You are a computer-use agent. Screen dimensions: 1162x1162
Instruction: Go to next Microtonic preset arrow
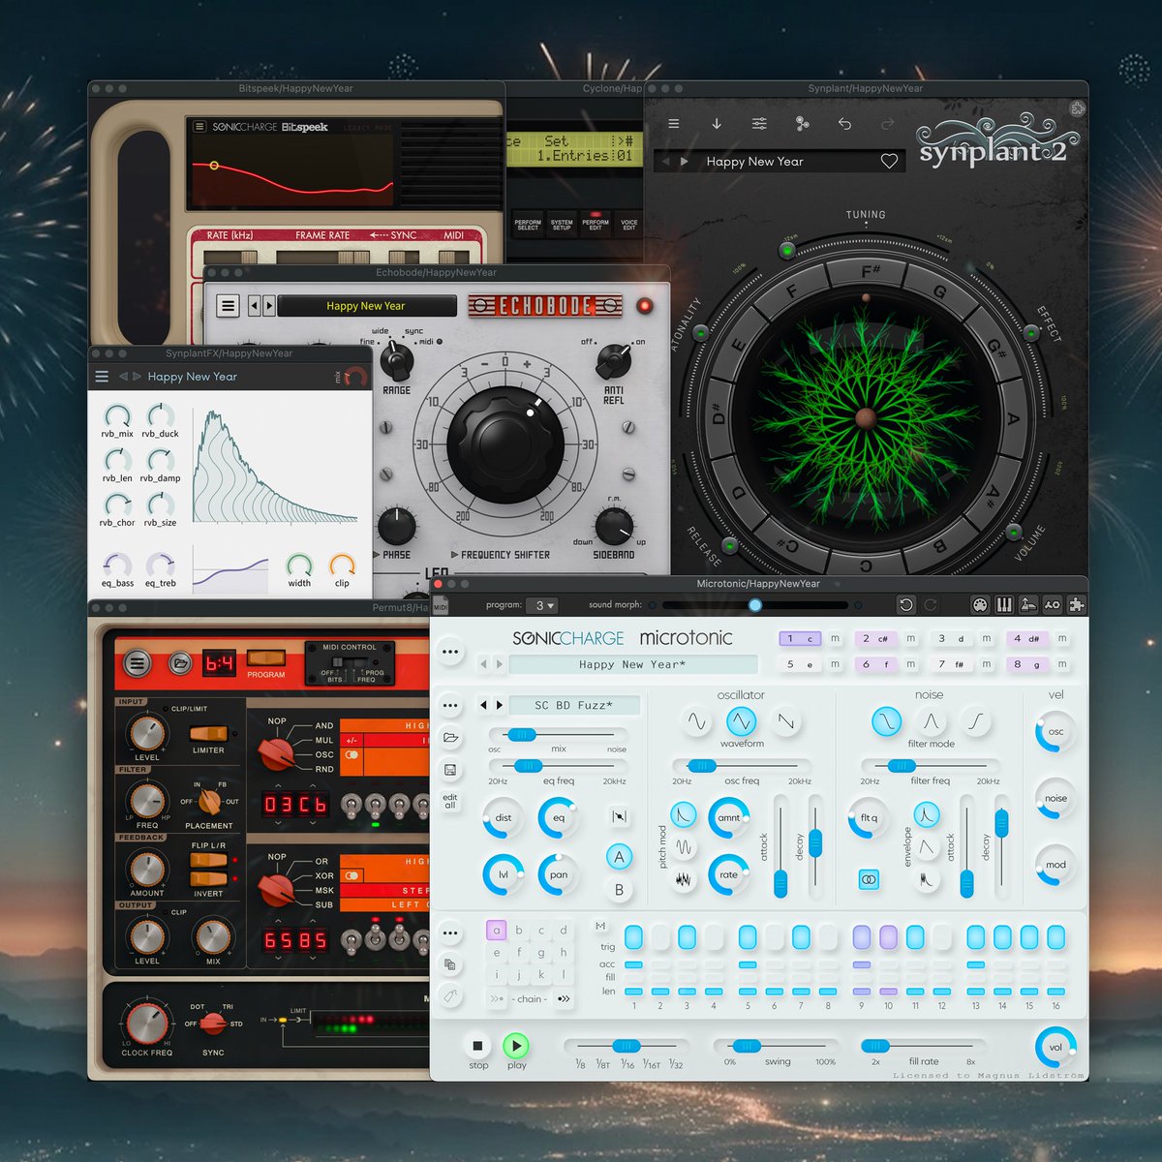pyautogui.click(x=500, y=664)
